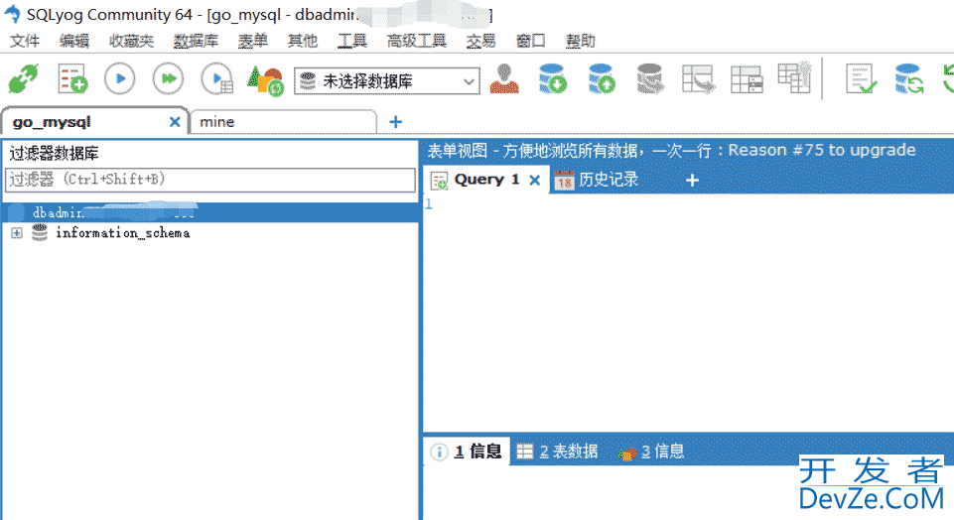Open the 窗口 menu
The image size is (954, 520).
pos(530,41)
